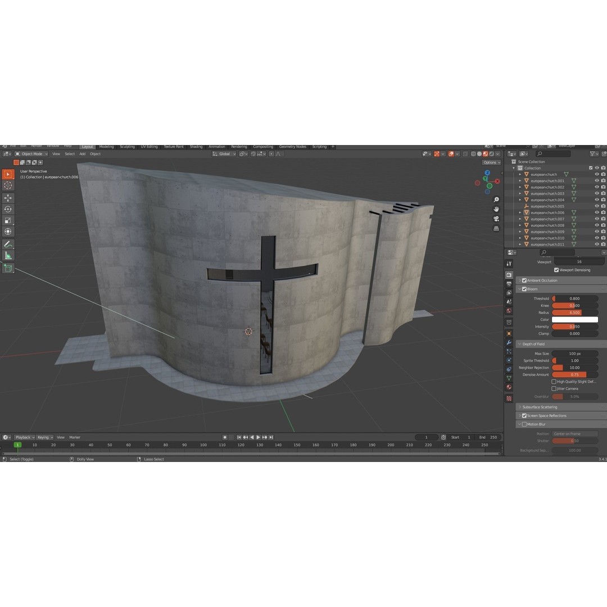
Task: Enable the Motion Blur checkbox
Action: tap(524, 424)
